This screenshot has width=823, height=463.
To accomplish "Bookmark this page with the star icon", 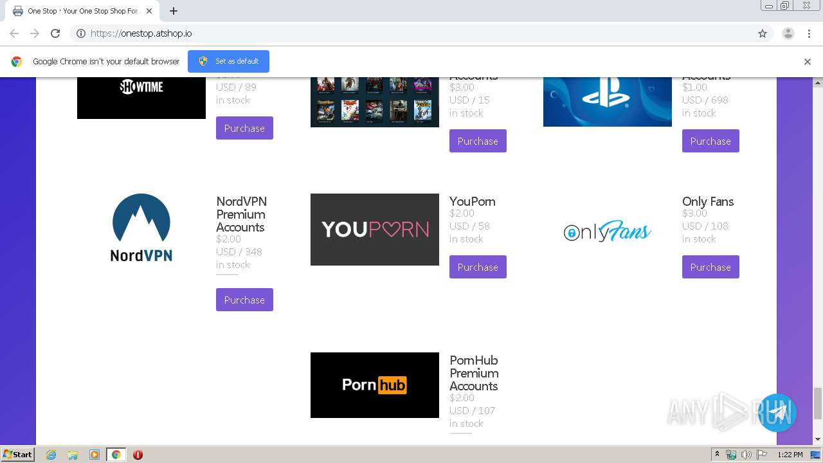I will 763,33.
